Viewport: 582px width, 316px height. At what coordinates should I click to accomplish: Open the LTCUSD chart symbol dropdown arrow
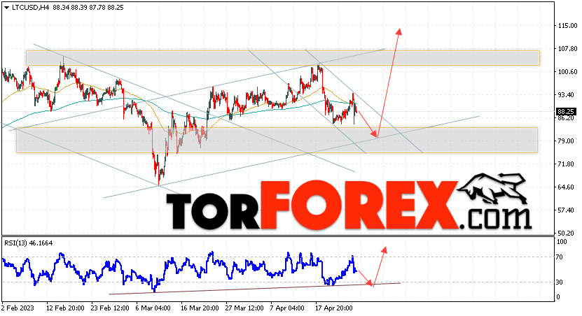coord(6,8)
